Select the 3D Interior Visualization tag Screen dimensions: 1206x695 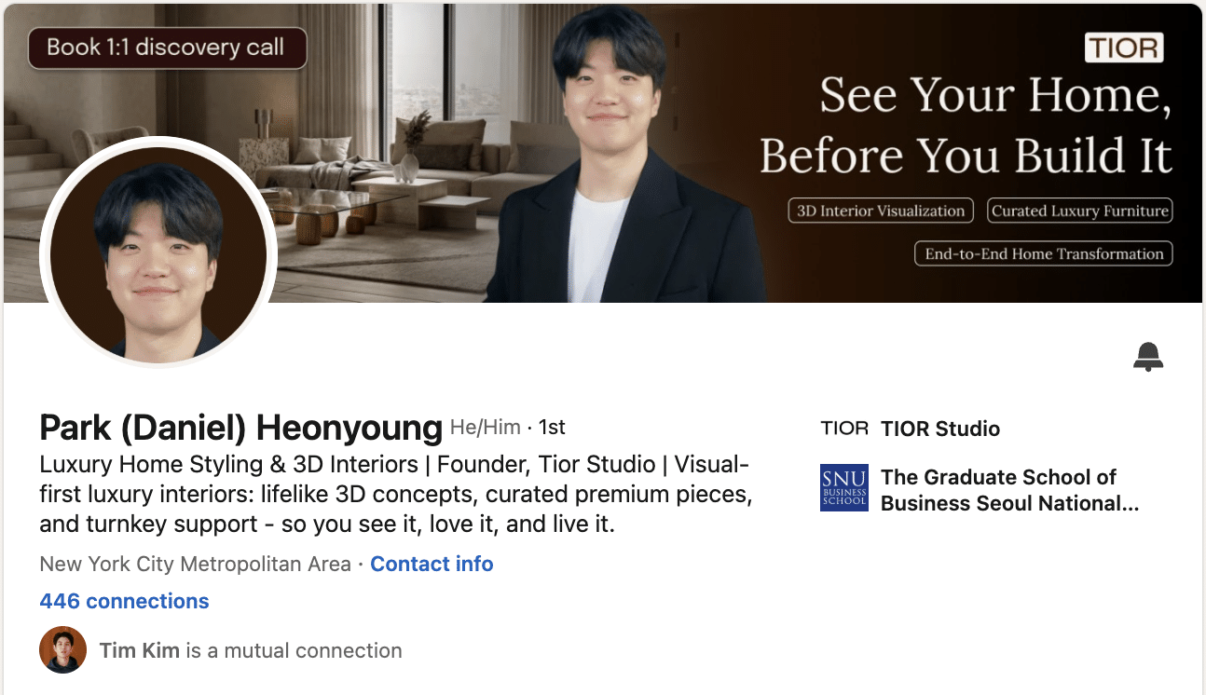point(881,211)
